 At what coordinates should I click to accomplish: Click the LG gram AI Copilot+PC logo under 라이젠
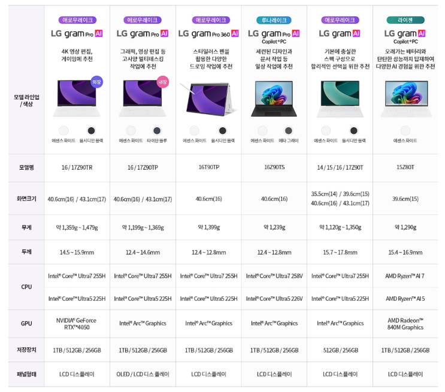(405, 37)
